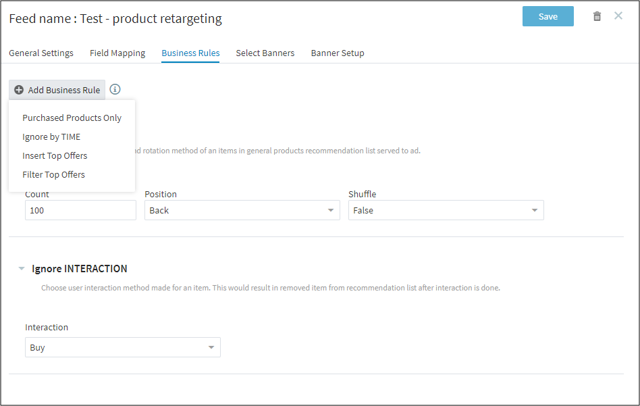Choose Ignore by TIME rule
Viewport: 640px width, 406px height.
51,137
